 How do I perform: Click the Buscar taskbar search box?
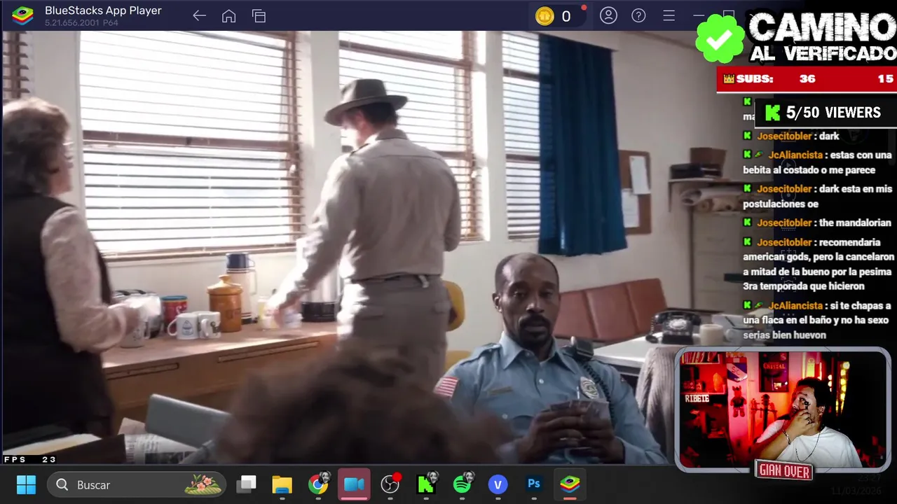click(137, 484)
